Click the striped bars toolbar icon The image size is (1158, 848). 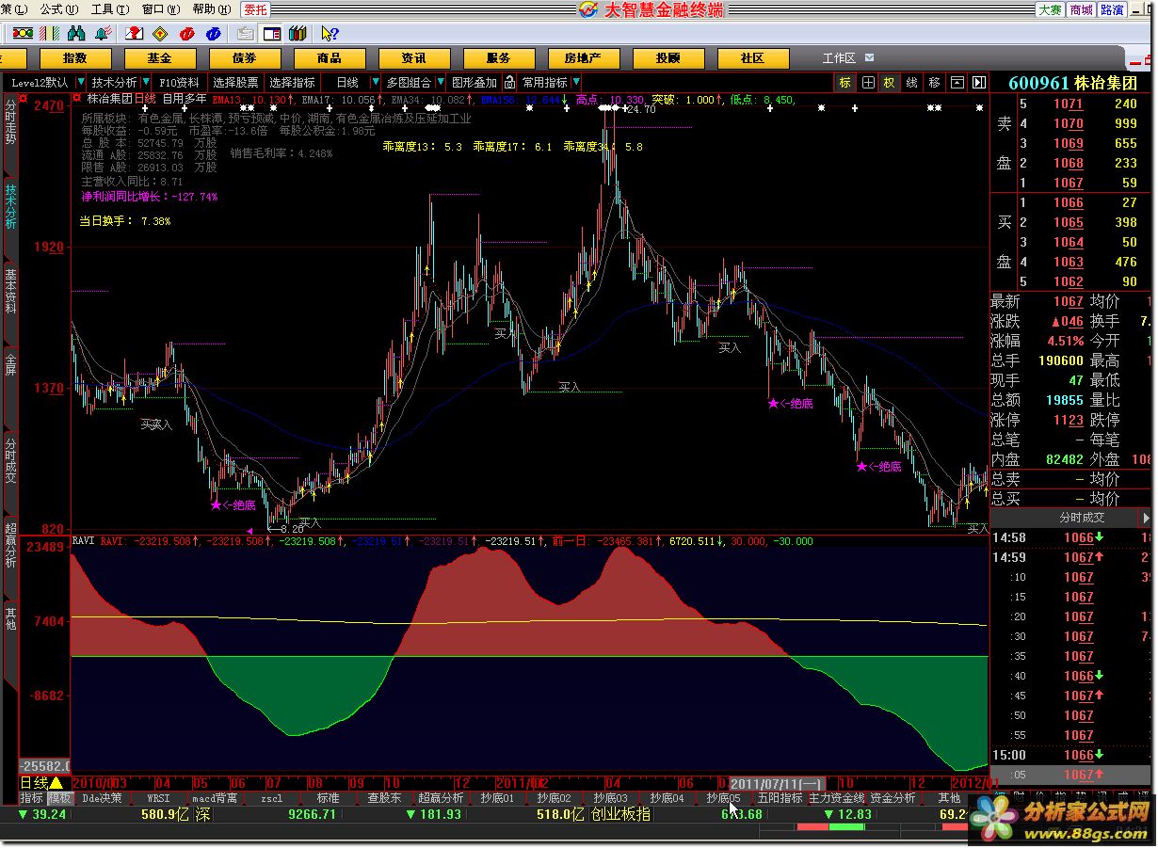tap(47, 33)
